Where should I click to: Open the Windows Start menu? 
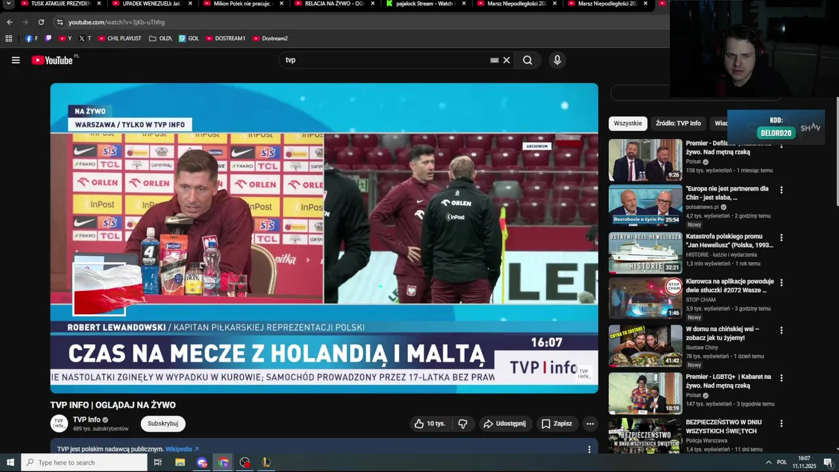[x=10, y=462]
